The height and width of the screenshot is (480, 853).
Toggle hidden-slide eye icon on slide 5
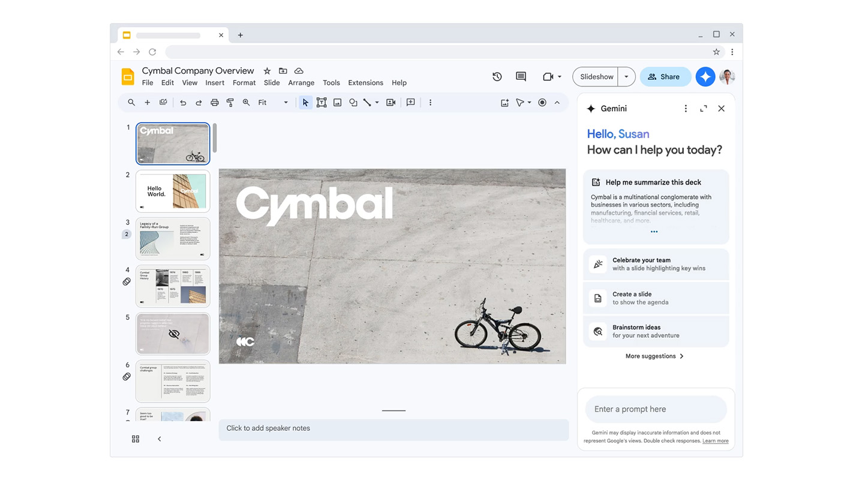(174, 334)
